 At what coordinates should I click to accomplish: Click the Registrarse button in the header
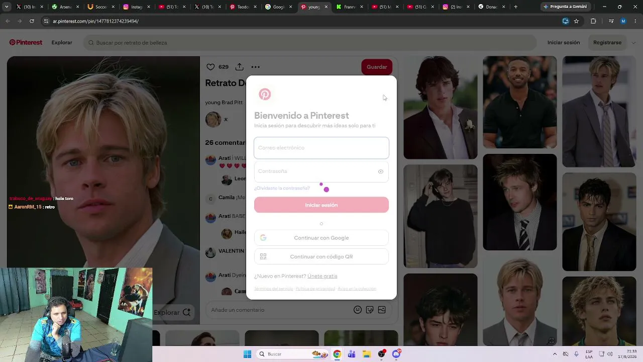(607, 43)
